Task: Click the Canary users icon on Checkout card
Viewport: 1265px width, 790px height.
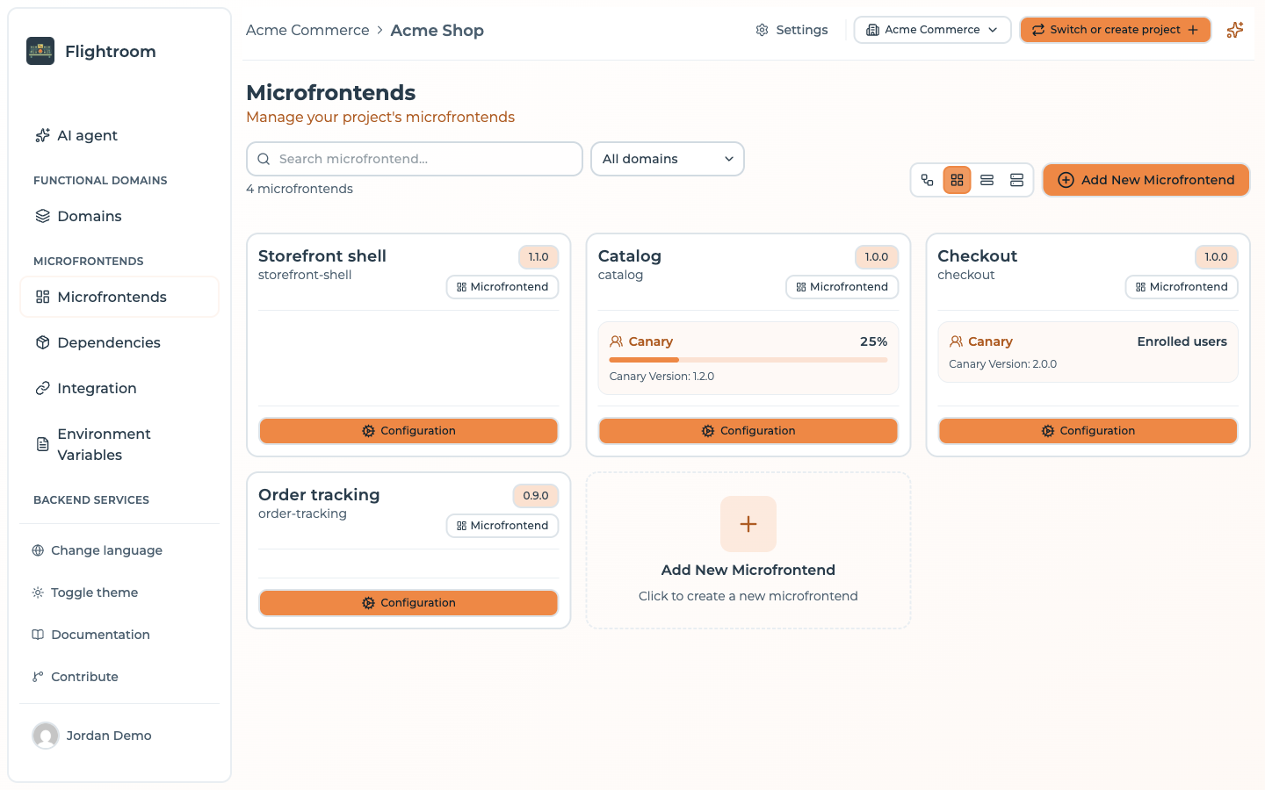Action: coord(957,341)
